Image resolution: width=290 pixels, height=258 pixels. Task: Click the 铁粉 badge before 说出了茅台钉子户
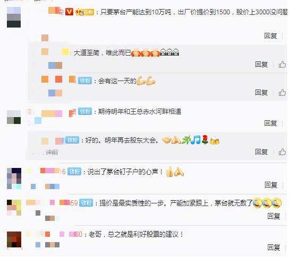pos(74,172)
